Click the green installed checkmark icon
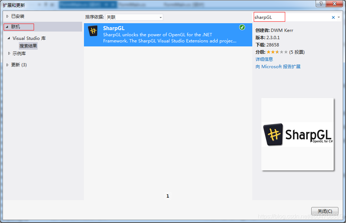The image size is (346, 223). click(242, 27)
